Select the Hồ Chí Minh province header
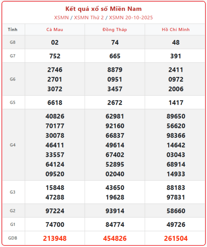 click(x=176, y=30)
